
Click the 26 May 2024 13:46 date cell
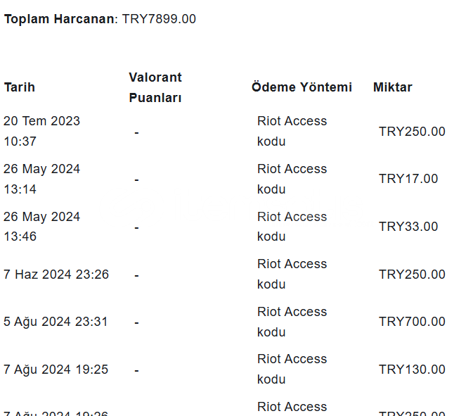[41, 227]
